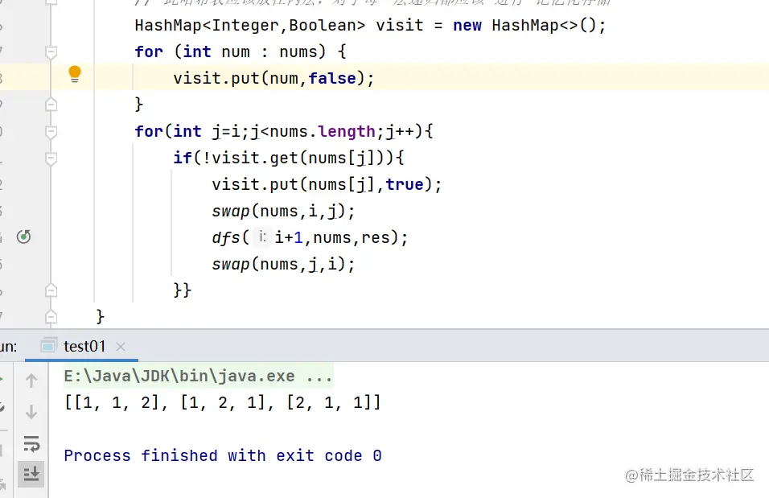Screen dimensions: 769x498
Task: Collapse the 'for(int j=i;j<nums.length;j++)' loop
Action: point(51,131)
